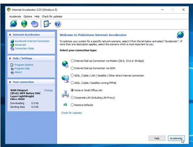The height and width of the screenshot is (147, 193).
Task: Collapse the Your connection panel chevron
Action: click(10, 82)
